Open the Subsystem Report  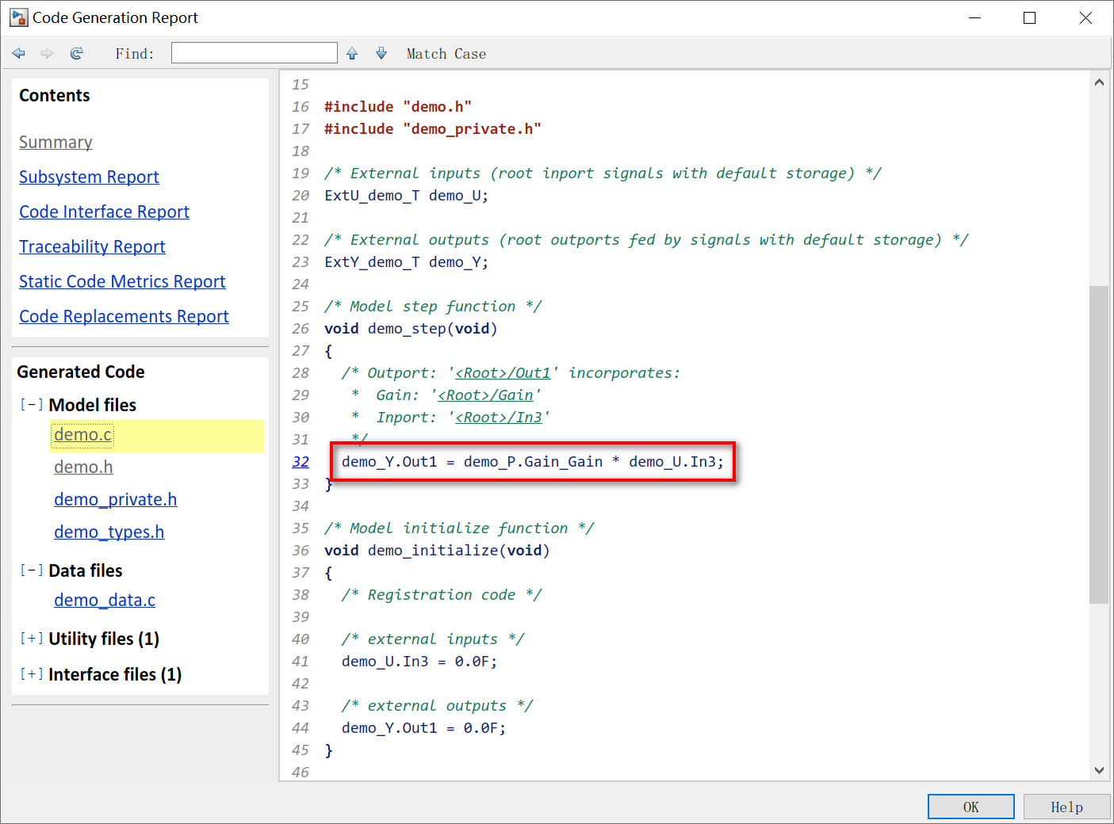[89, 177]
